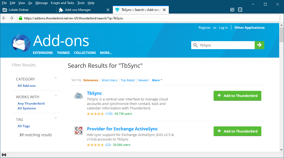Select All Systems filter
284x158 pixels.
click(x=27, y=108)
